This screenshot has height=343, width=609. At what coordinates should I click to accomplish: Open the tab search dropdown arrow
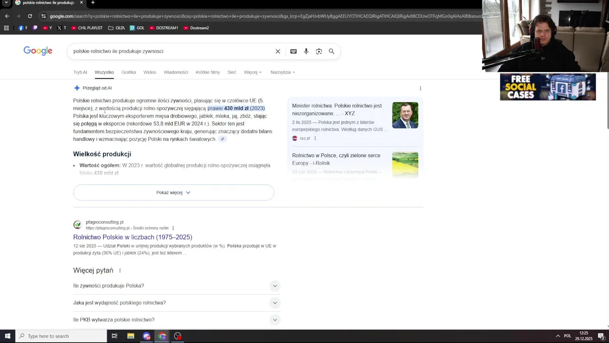pos(6,2)
